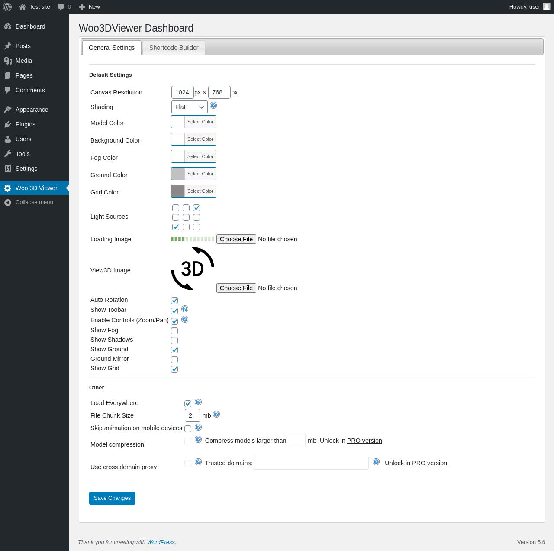
Task: Uncheck the Load Everywhere checkbox
Action: tap(188, 404)
